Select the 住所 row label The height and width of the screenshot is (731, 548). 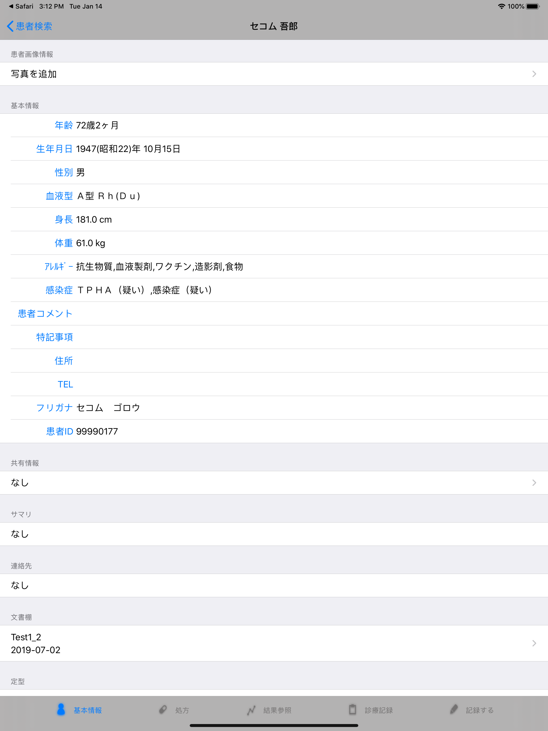coord(64,360)
